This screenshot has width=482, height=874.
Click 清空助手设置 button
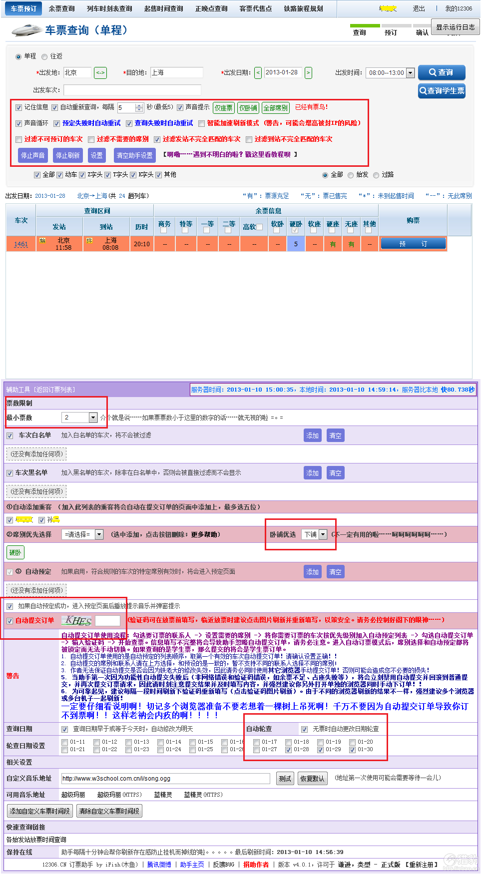tap(134, 155)
